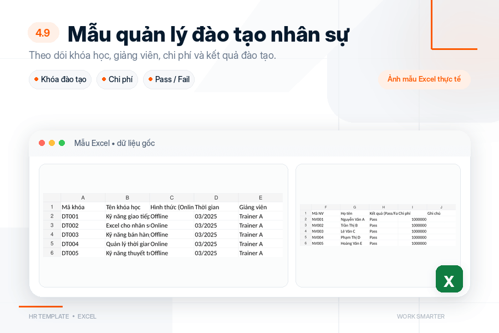Click the name Trần Thị B
The height and width of the screenshot is (333, 499).
coord(354,225)
